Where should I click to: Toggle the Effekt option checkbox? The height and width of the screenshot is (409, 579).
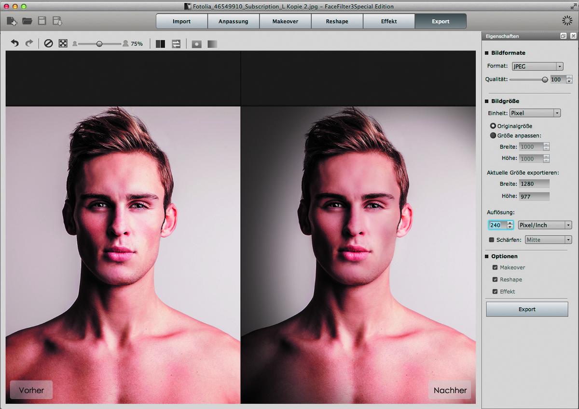pyautogui.click(x=495, y=291)
